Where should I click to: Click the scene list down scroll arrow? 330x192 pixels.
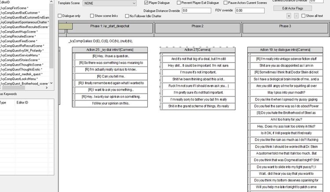pos(51,83)
